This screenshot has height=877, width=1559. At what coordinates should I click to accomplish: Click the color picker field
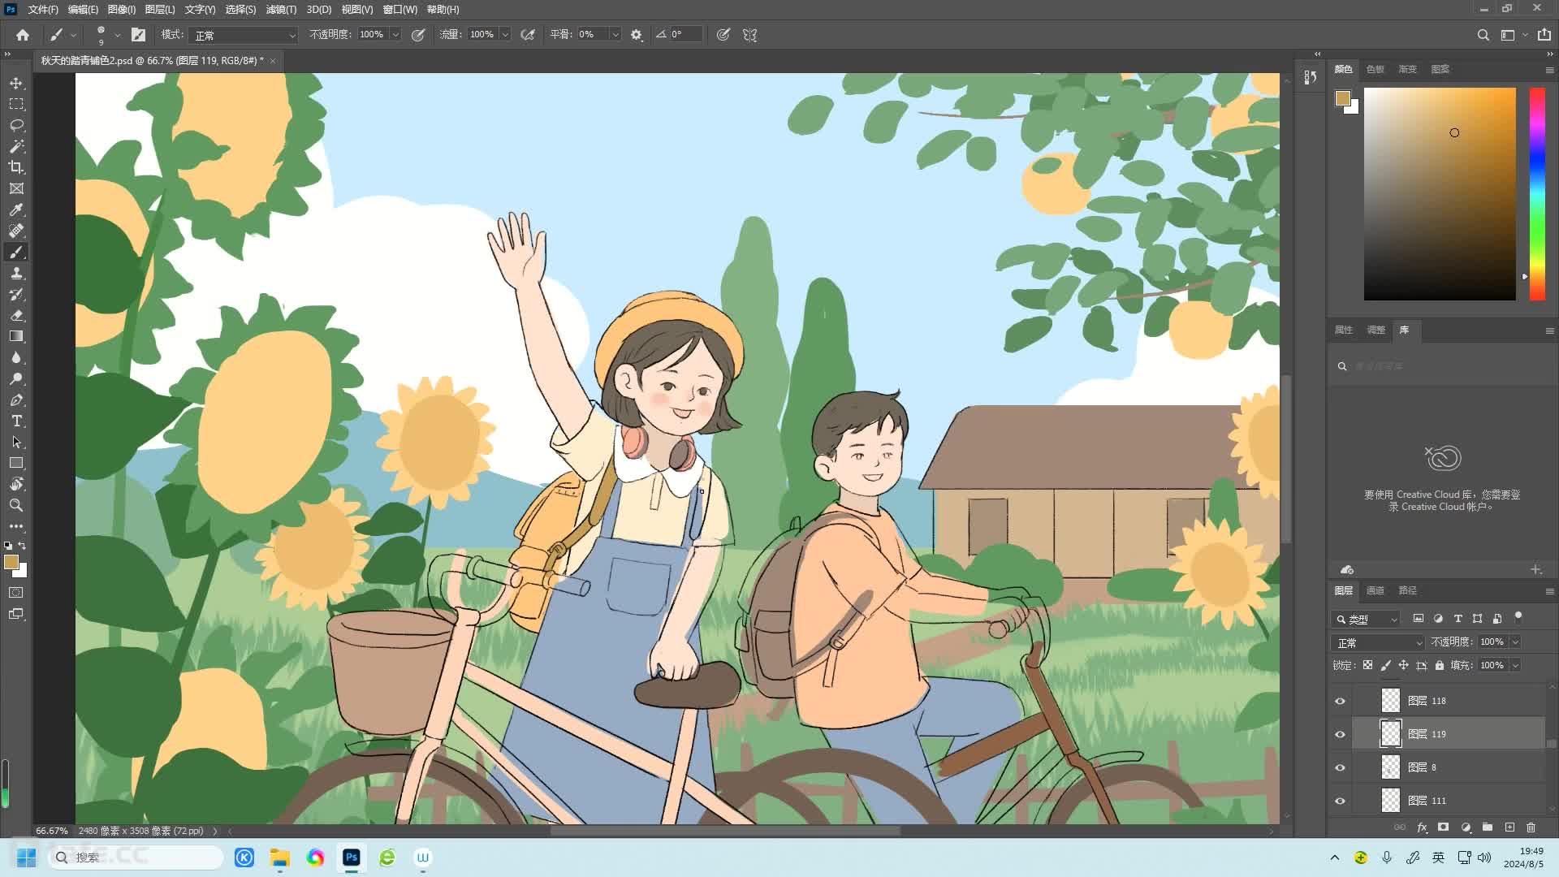coord(1439,194)
